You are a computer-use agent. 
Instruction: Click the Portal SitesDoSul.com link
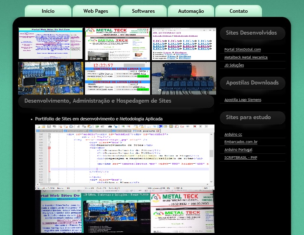243,49
